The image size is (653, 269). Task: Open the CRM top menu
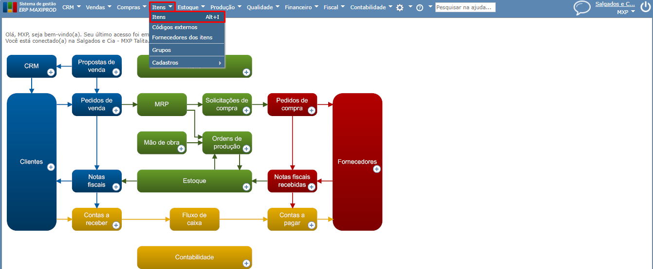pyautogui.click(x=71, y=7)
